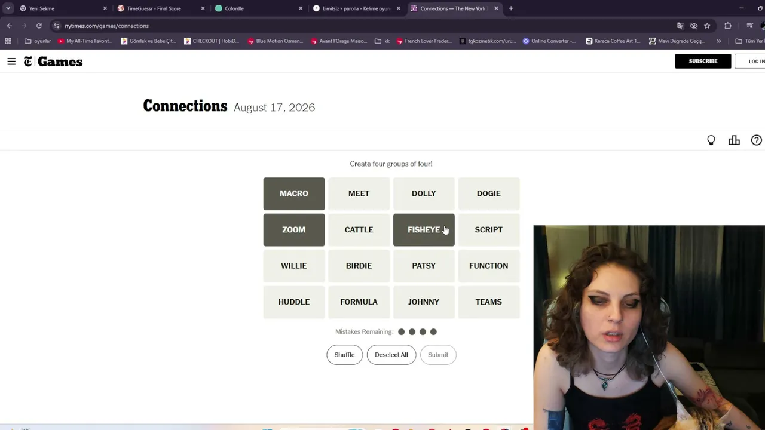Select the TEAMS tile
Screen dimensions: 765x430
[489, 302]
